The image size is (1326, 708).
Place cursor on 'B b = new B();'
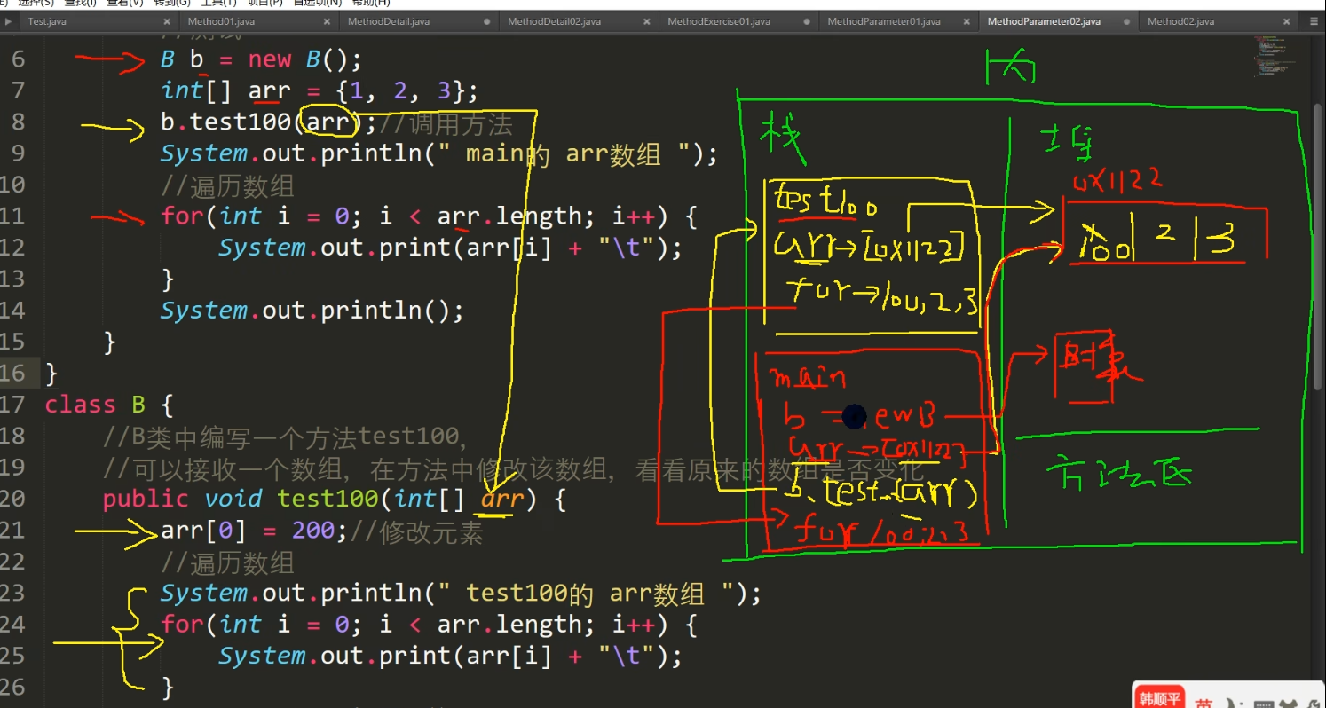(x=262, y=59)
